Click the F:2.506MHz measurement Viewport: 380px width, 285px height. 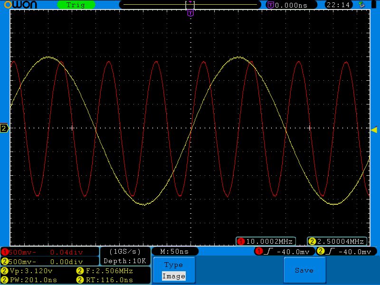coord(109,271)
